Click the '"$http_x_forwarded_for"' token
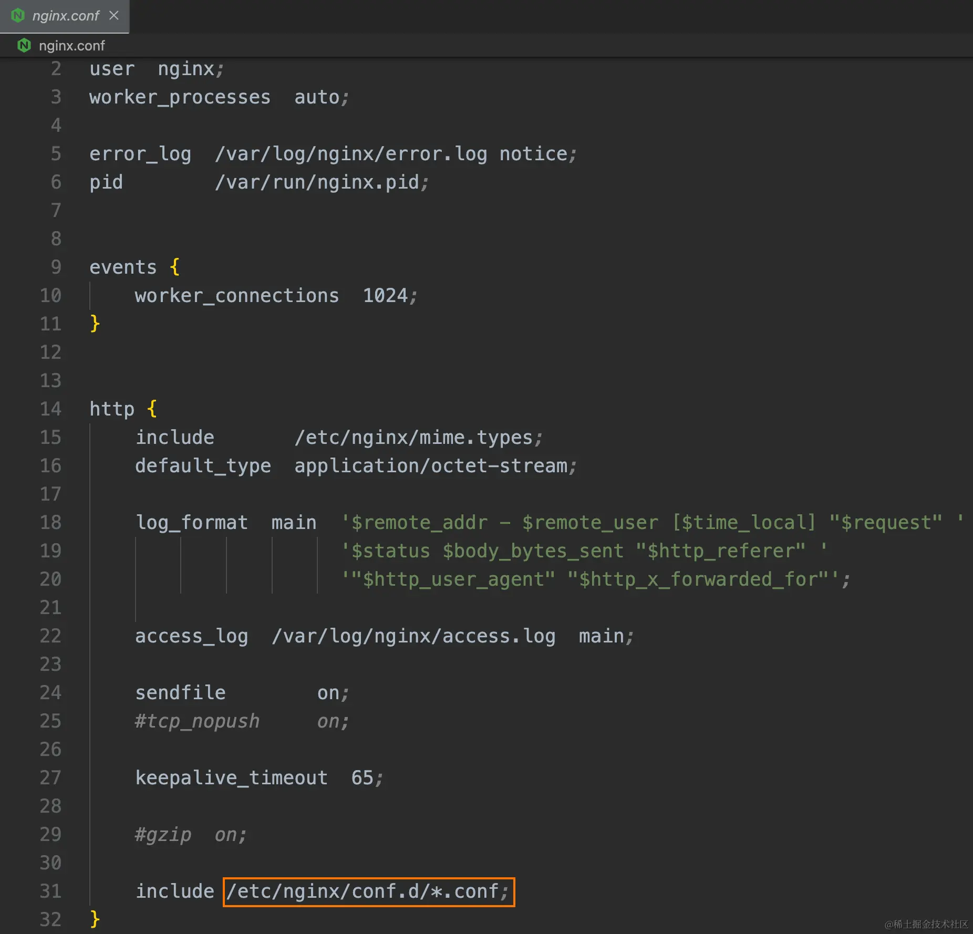 coord(699,579)
